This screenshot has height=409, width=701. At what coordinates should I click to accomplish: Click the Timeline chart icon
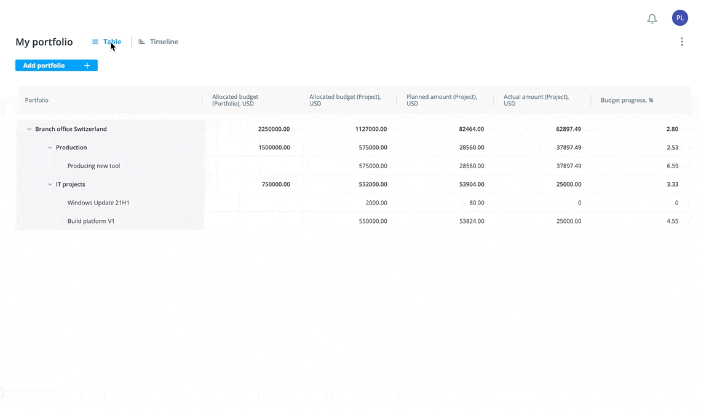coord(142,42)
